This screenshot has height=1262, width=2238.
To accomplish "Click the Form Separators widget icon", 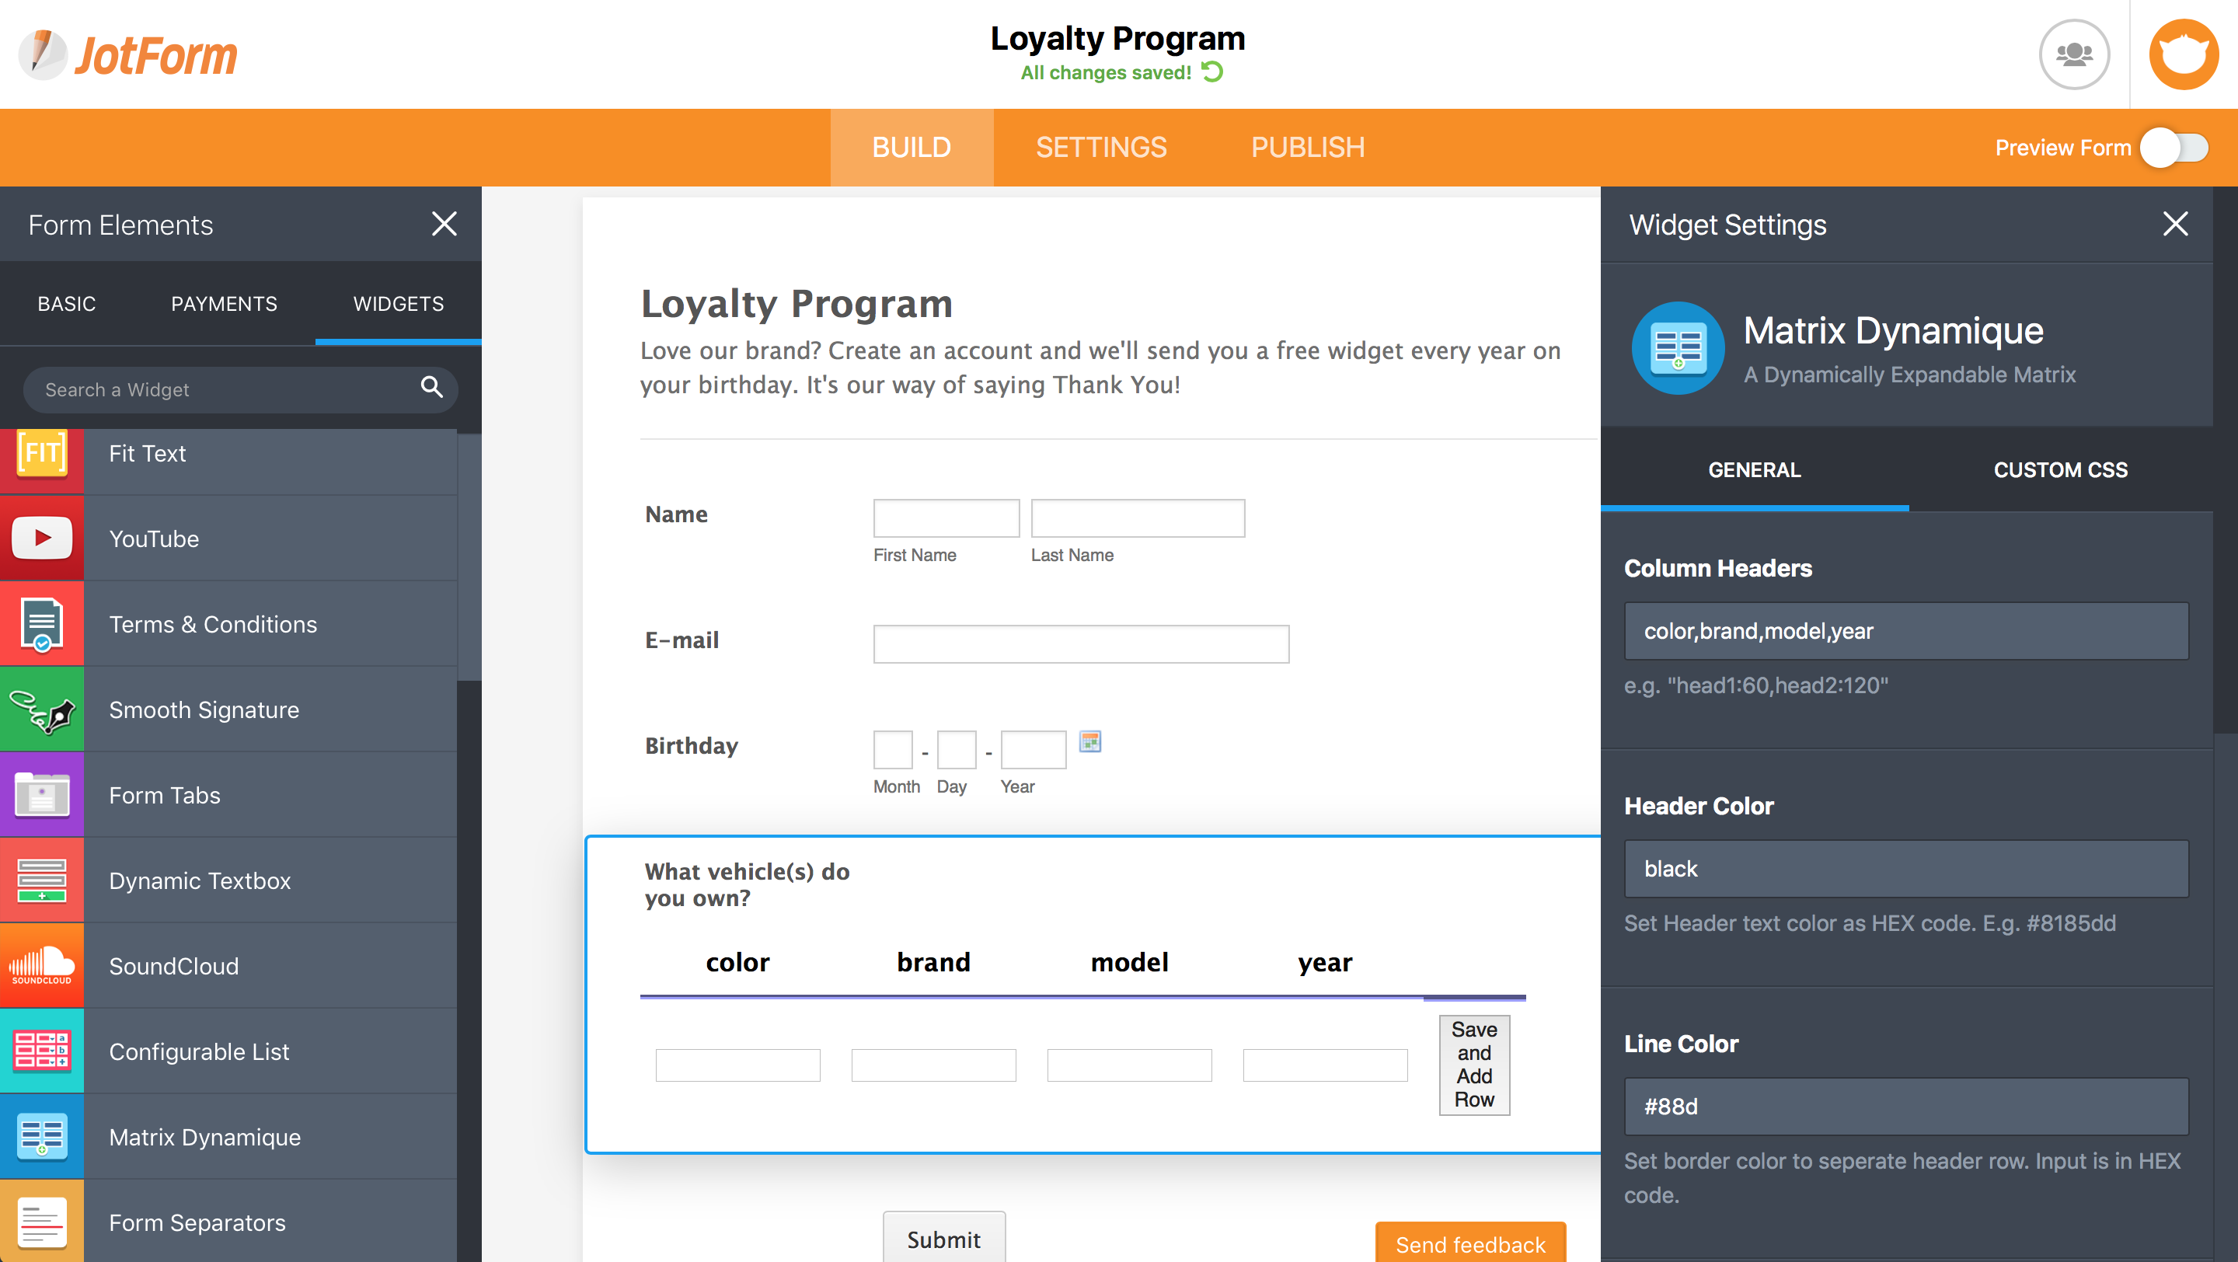I will [40, 1222].
